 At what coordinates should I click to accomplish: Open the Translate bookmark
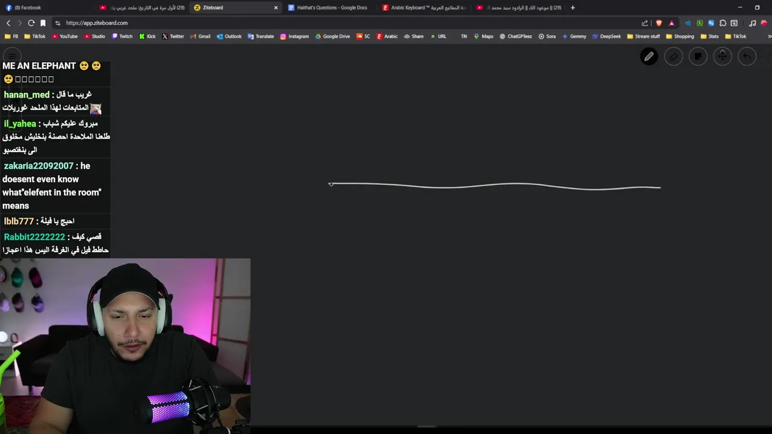pos(261,36)
